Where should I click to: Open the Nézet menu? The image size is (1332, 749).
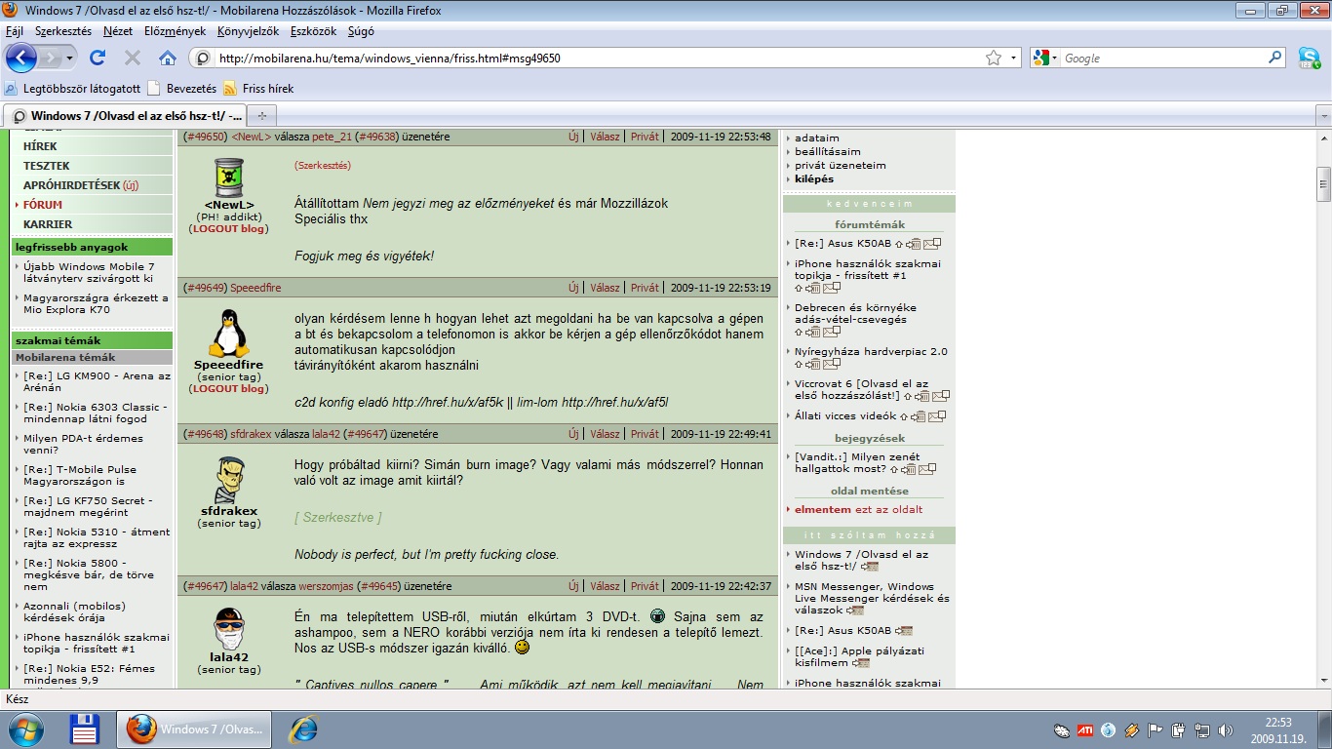118,31
